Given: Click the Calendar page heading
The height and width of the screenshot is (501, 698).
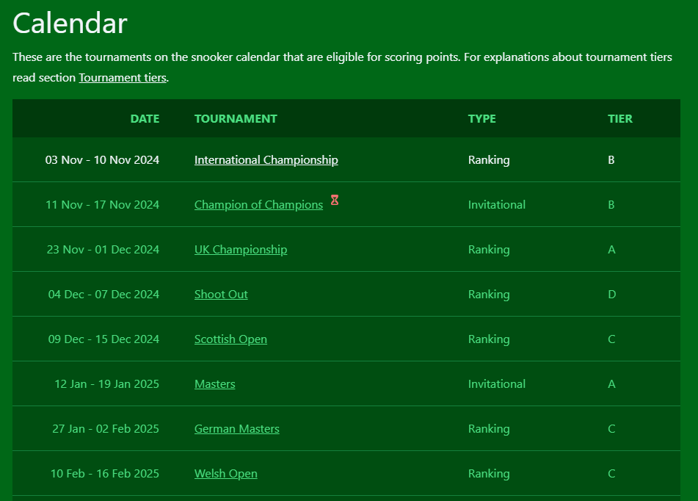Looking at the screenshot, I should tap(70, 24).
